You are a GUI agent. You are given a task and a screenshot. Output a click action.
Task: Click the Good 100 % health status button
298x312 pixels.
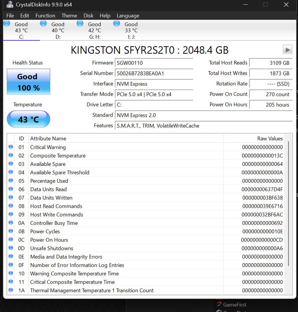click(29, 82)
